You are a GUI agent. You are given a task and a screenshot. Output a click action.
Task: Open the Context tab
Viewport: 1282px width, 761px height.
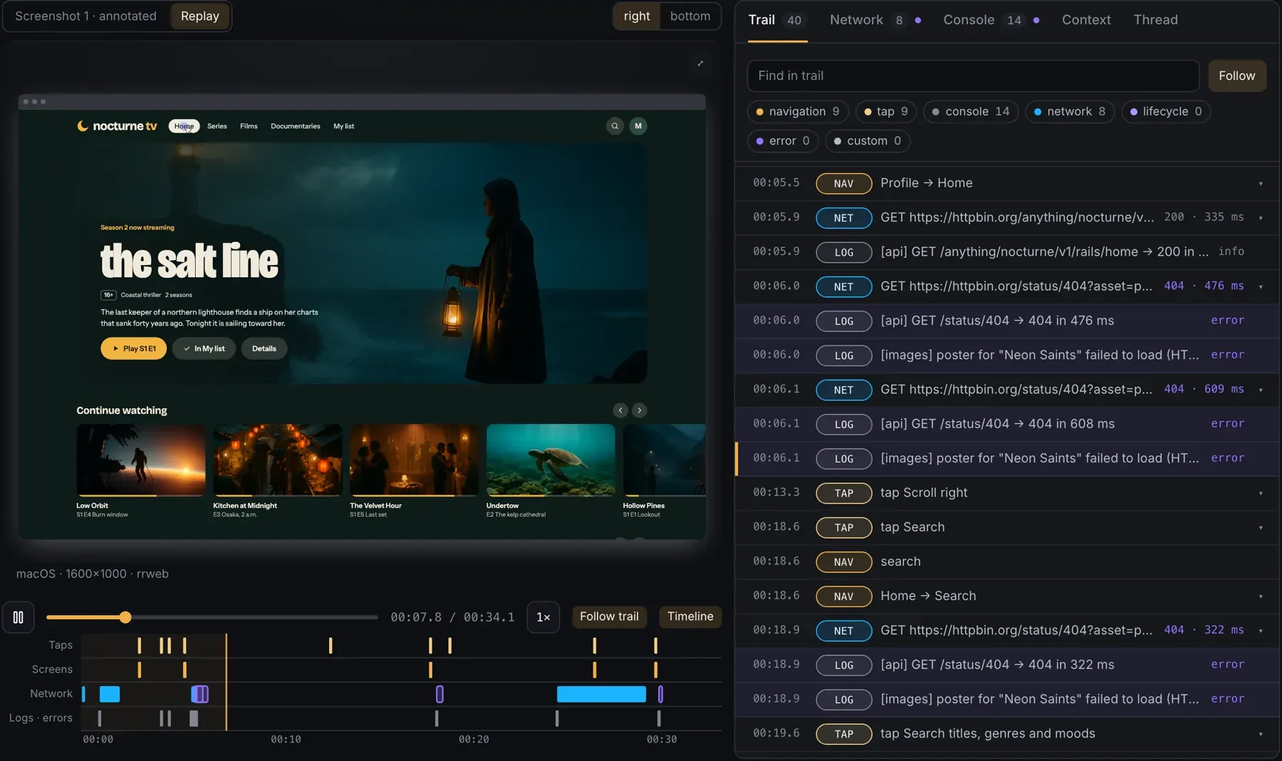[1086, 20]
